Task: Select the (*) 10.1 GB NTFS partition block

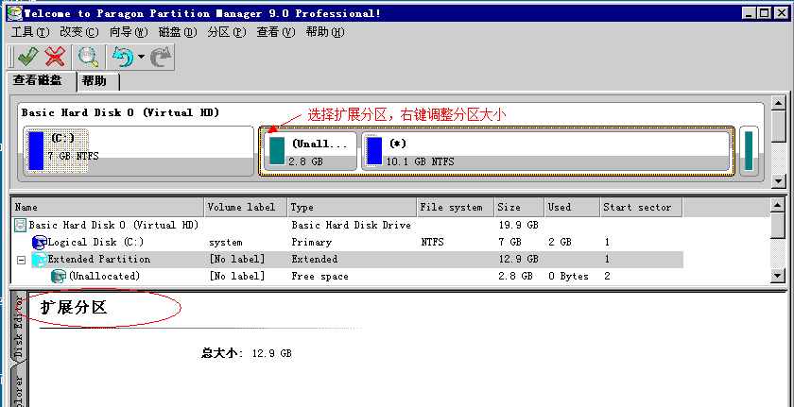Action: pyautogui.click(x=544, y=151)
